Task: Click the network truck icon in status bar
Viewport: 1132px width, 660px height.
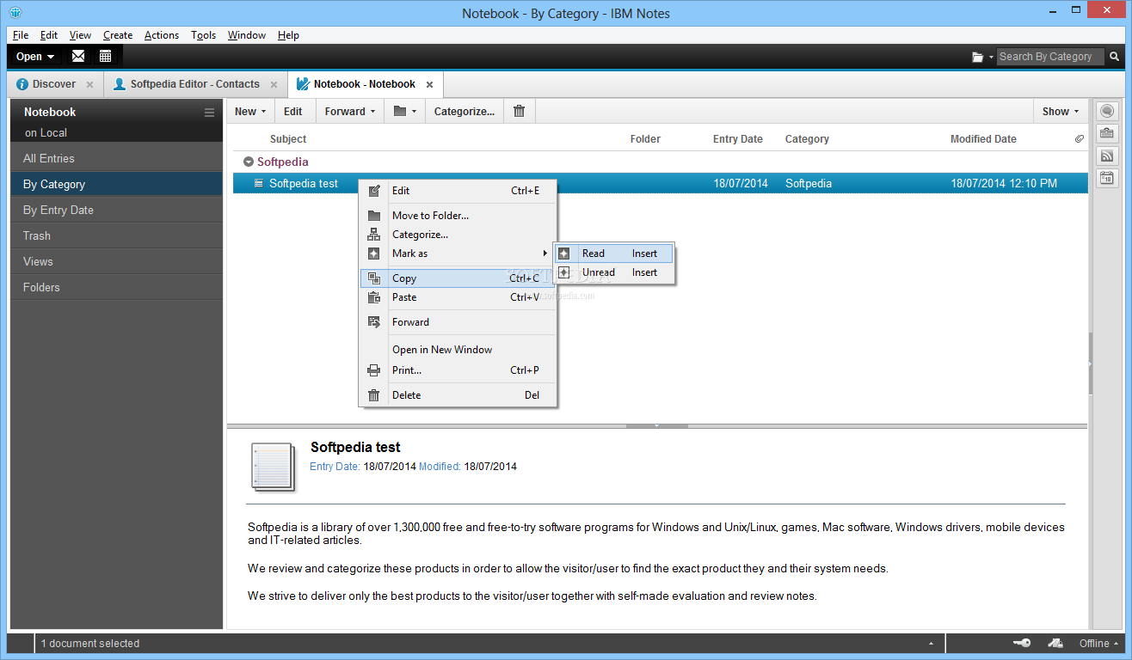Action: coord(1055,643)
